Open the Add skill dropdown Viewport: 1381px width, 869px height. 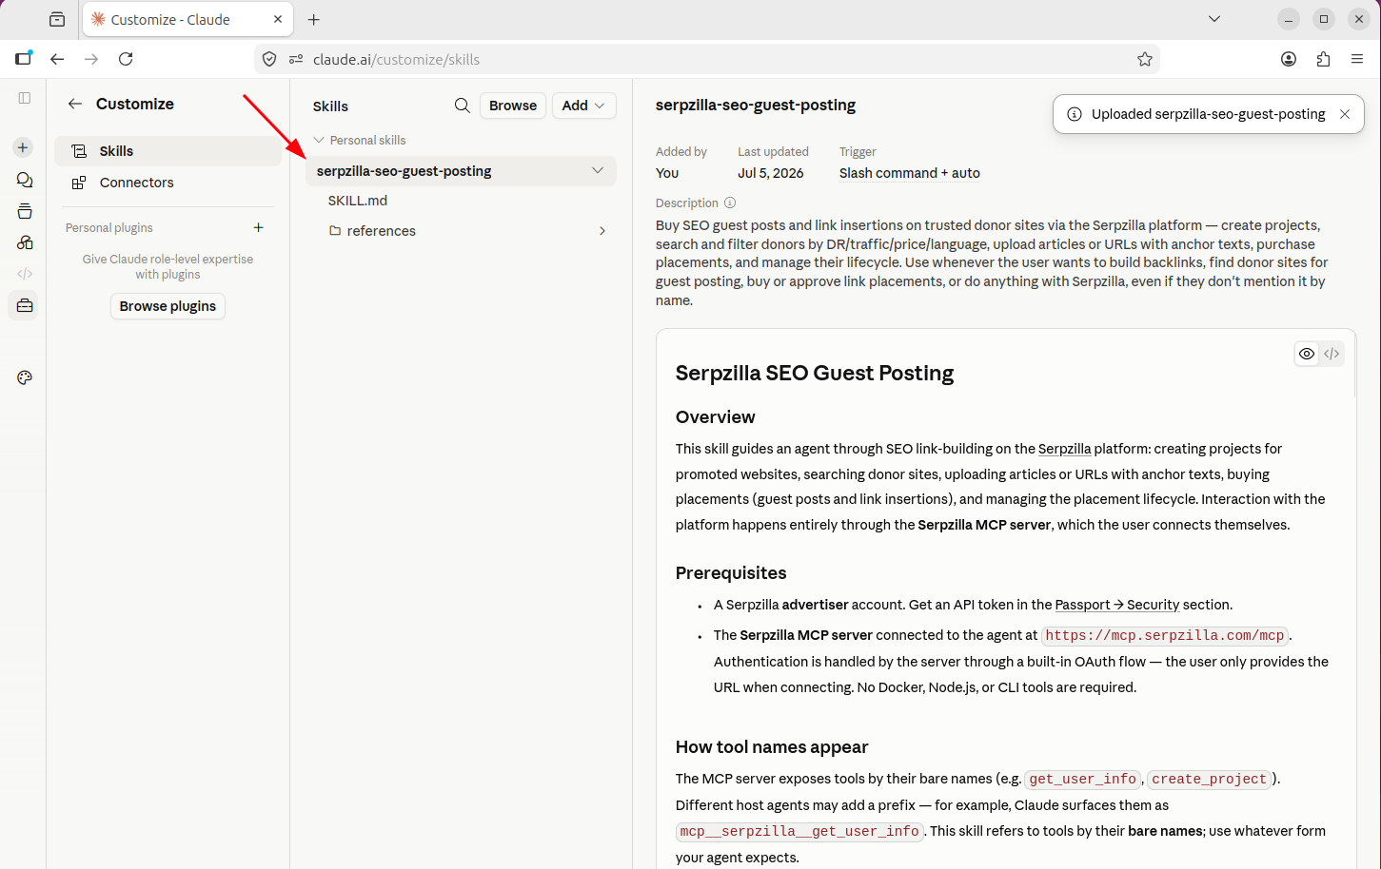pyautogui.click(x=584, y=106)
